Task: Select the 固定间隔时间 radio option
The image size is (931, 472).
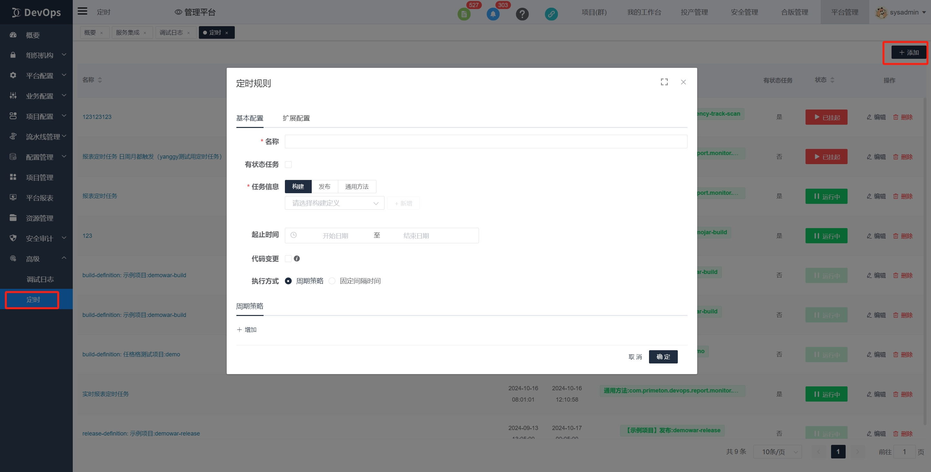Action: point(332,281)
